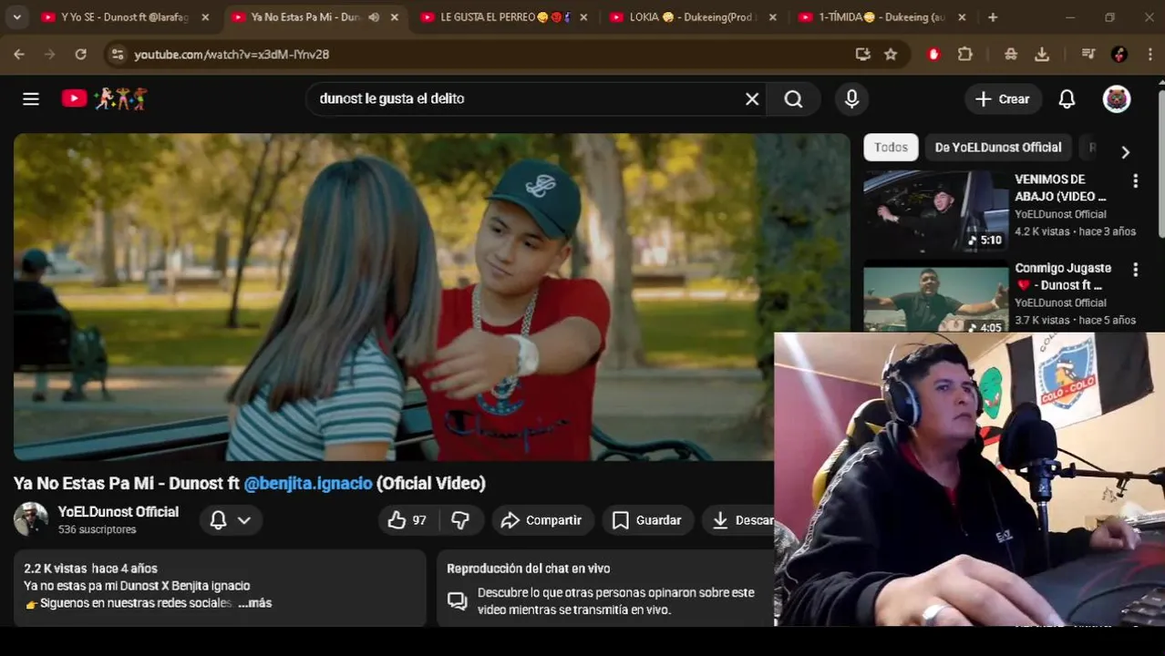
Task: Save the video with Guardar
Action: coord(647,520)
